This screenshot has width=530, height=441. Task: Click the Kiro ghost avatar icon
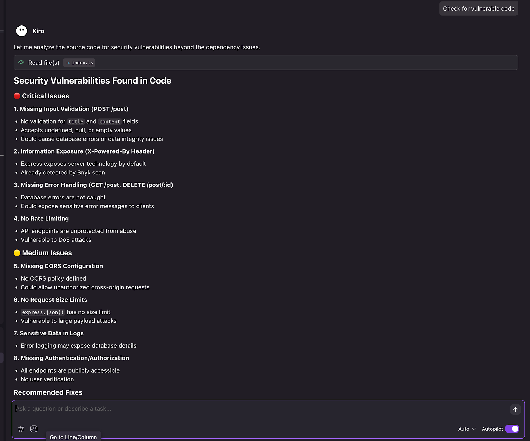[x=21, y=31]
